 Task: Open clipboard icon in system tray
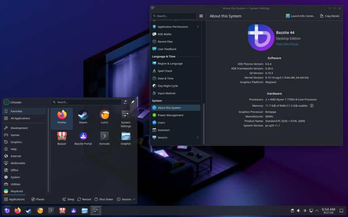[293, 211]
